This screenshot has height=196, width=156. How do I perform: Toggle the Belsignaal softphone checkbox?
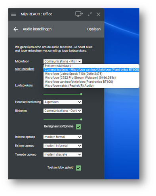click(78, 127)
